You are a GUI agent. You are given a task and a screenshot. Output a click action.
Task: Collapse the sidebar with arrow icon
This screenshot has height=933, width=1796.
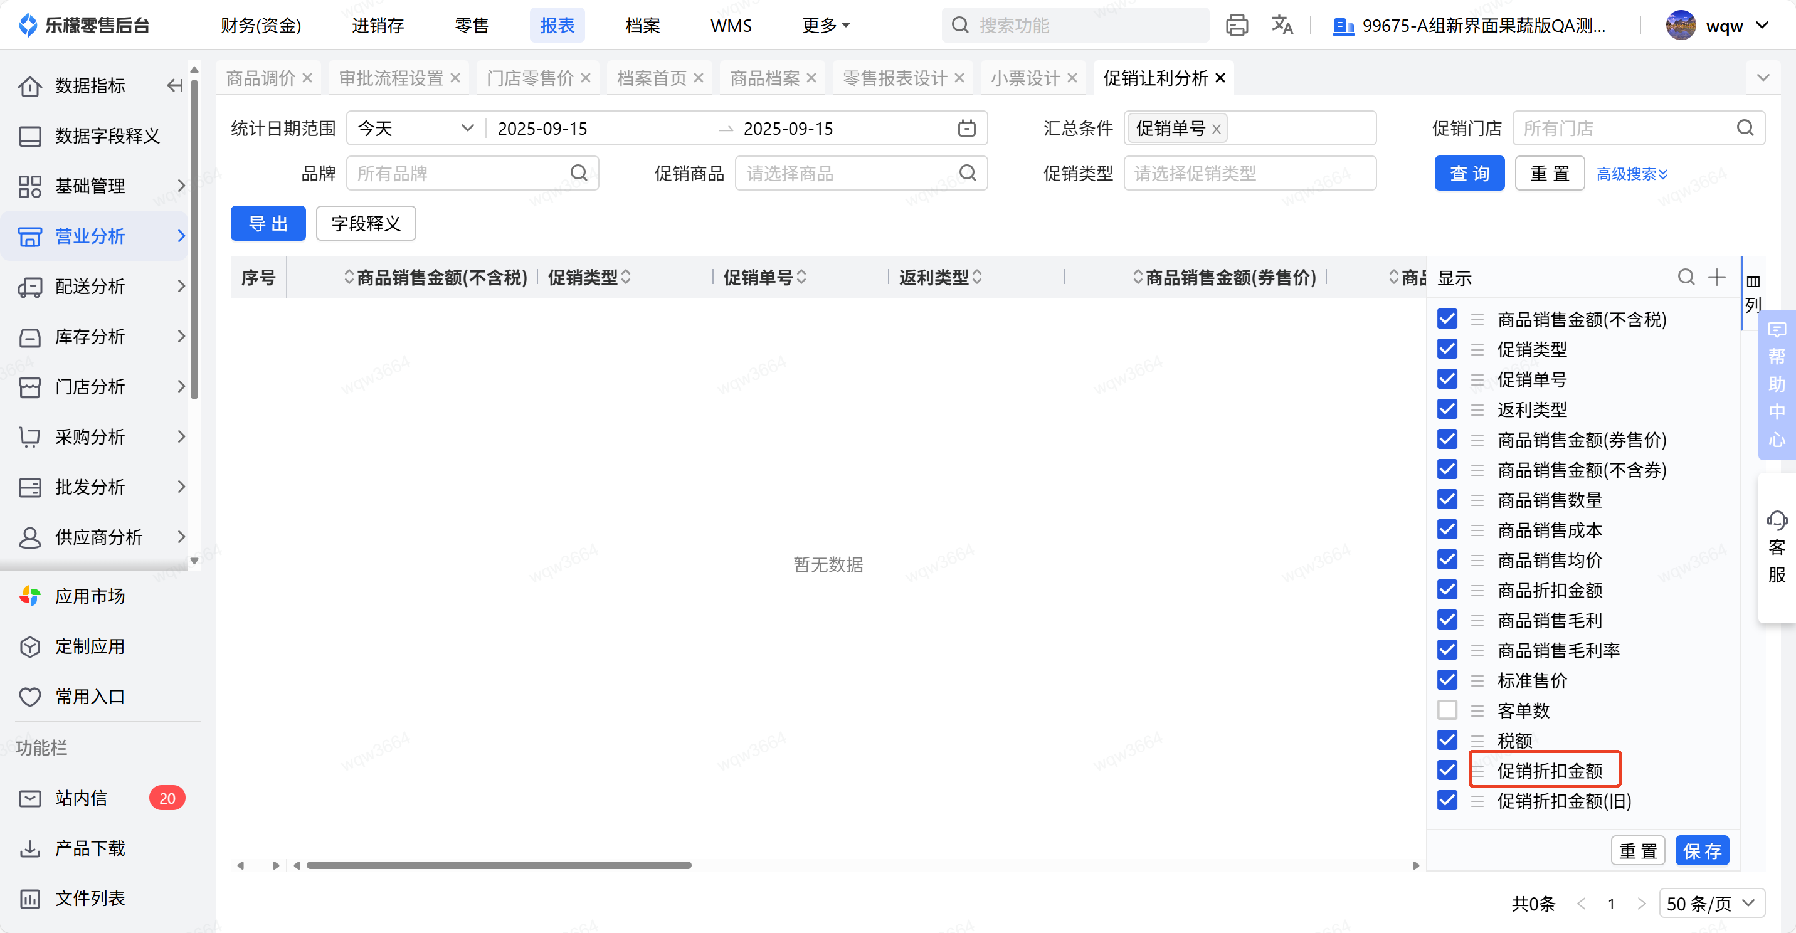tap(174, 85)
